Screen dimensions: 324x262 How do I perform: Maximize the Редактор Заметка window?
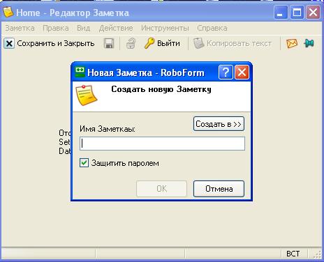(297, 13)
